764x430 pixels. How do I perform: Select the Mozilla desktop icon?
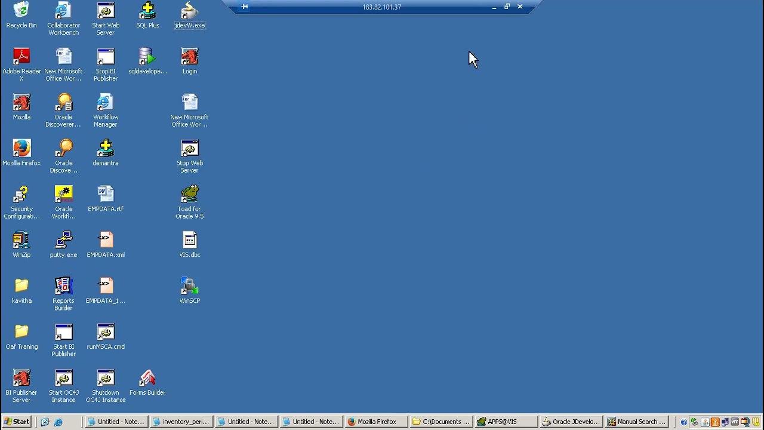(x=21, y=107)
